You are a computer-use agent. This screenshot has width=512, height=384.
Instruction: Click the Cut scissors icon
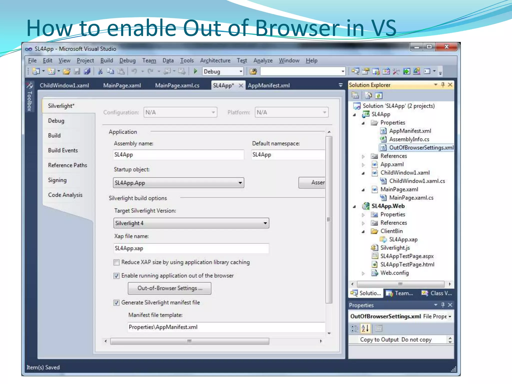coord(100,71)
